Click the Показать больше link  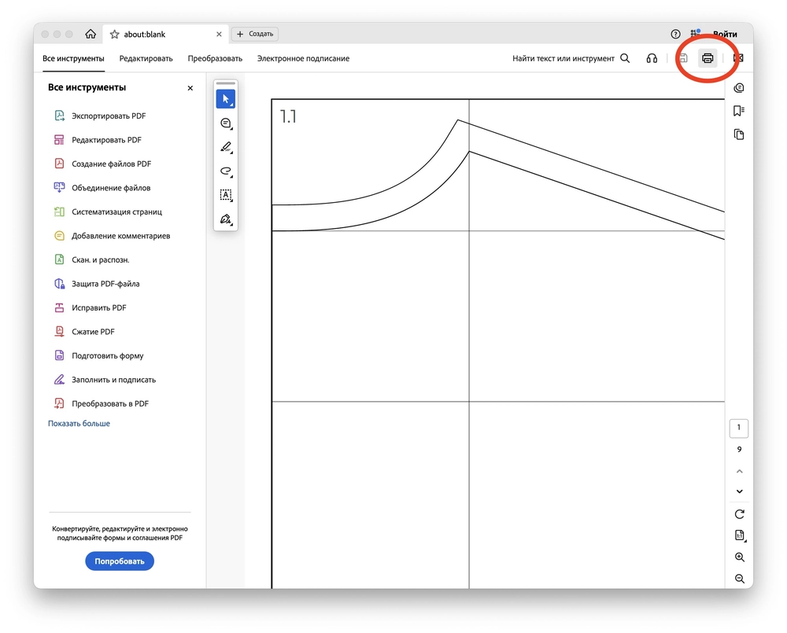pos(79,423)
